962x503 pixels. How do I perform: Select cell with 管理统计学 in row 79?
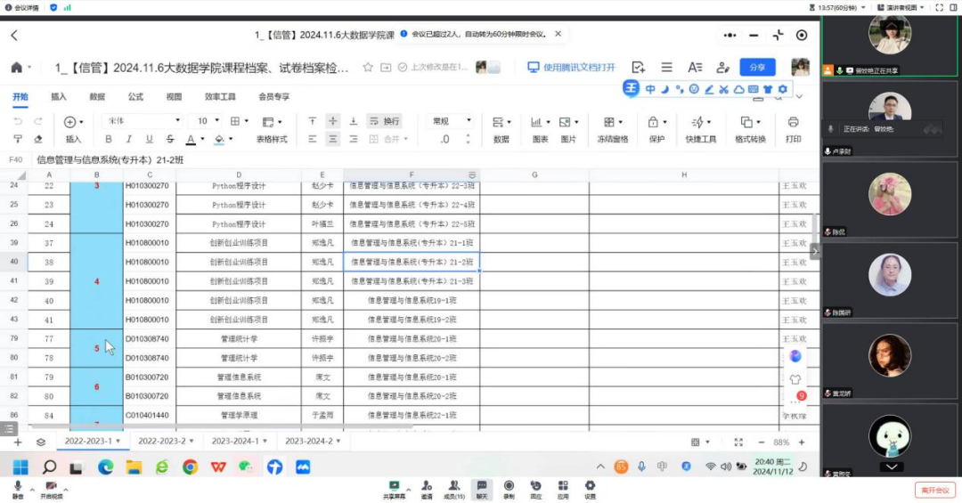pos(239,339)
